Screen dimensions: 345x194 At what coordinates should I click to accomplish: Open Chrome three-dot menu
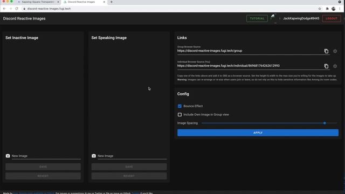(340, 9)
